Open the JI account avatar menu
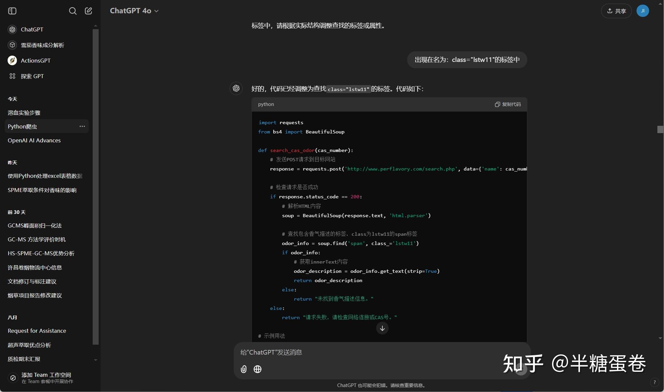Screen dimensions: 664x392 click(642, 11)
